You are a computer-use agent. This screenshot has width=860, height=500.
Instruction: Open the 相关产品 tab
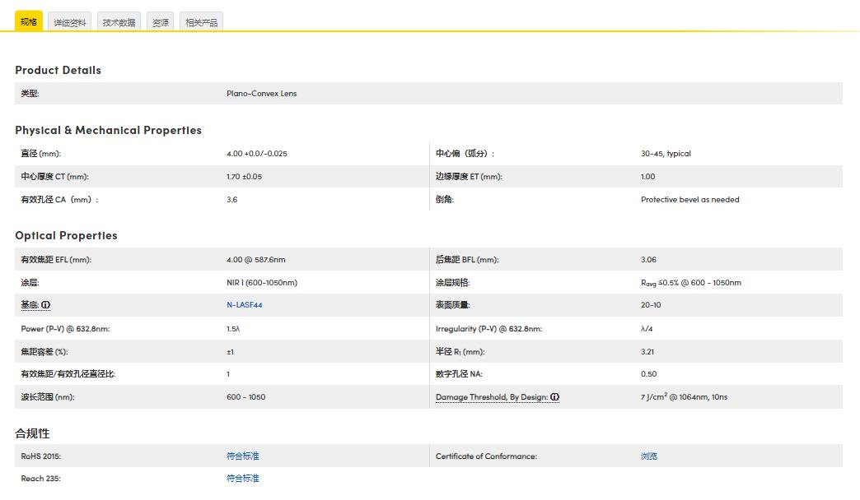point(201,23)
